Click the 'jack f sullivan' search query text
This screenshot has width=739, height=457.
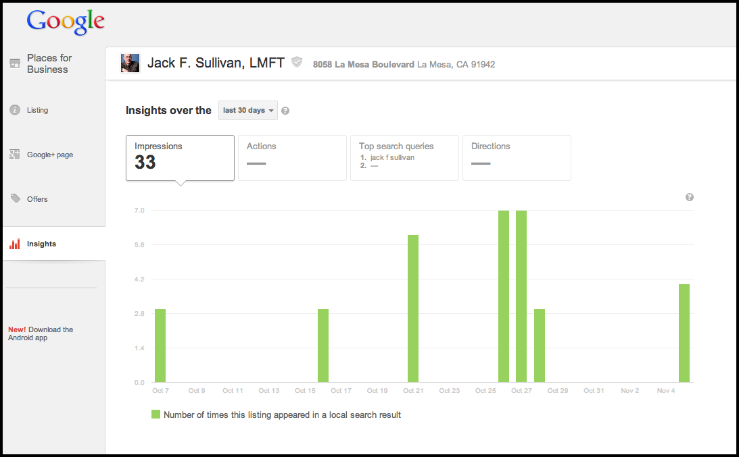[x=392, y=158]
